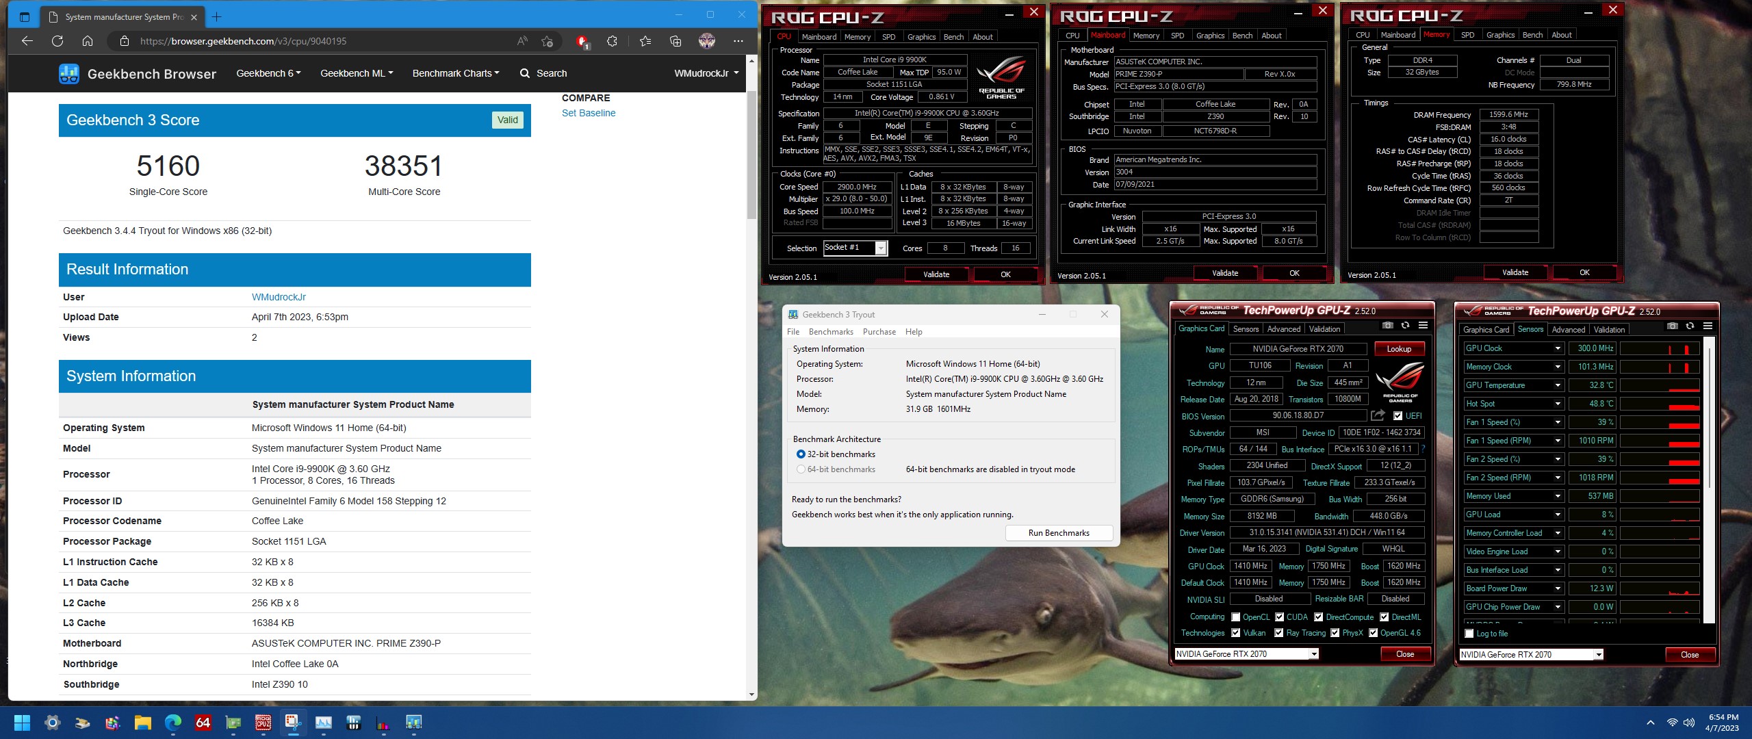Toggle the Ray Tracing checkbox

click(x=1278, y=633)
